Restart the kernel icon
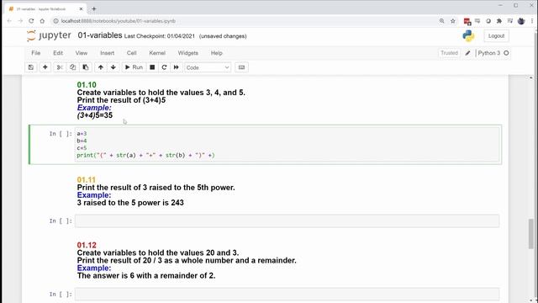Image resolution: width=538 pixels, height=303 pixels. pos(165,67)
